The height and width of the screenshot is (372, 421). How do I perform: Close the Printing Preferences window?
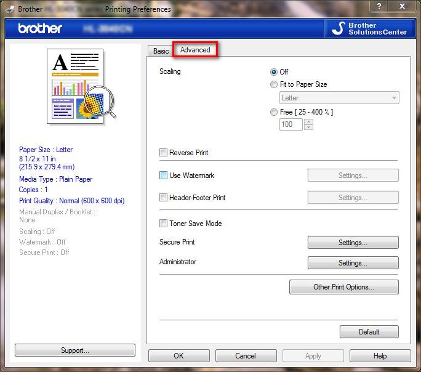[x=401, y=7]
